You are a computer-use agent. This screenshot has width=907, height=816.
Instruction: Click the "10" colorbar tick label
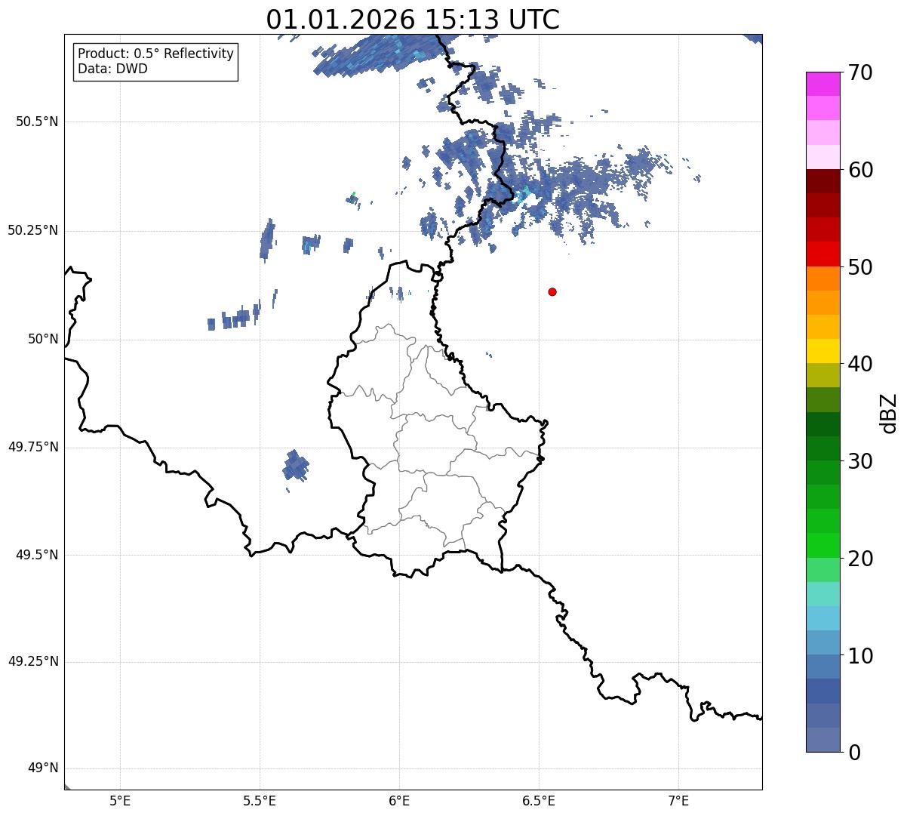click(x=860, y=655)
